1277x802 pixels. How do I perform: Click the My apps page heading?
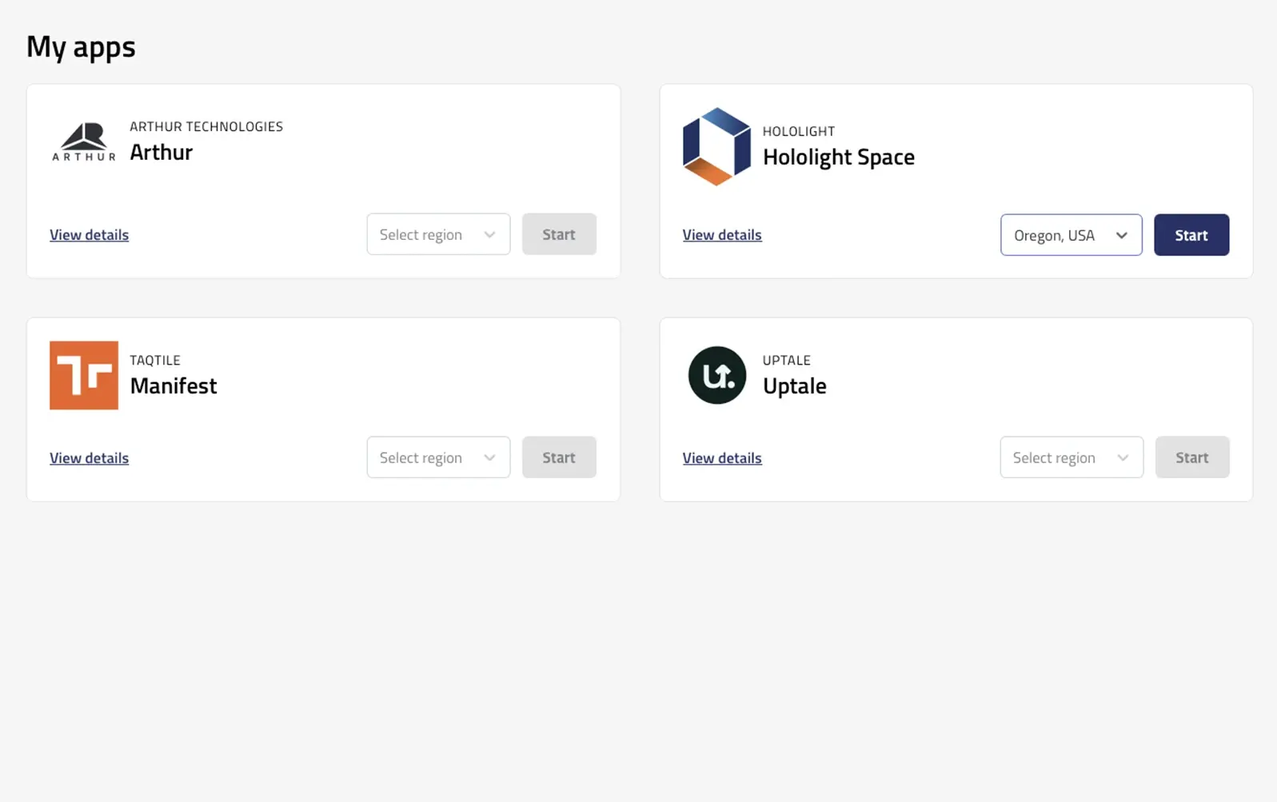click(81, 46)
